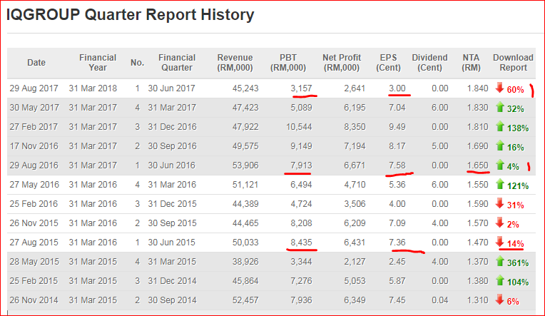Click green up arrow in 27 Feb 2017 row
Image resolution: width=545 pixels, height=316 pixels.
(x=500, y=126)
